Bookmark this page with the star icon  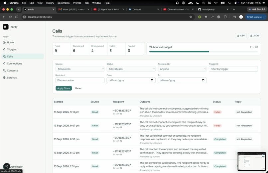(x=191, y=17)
